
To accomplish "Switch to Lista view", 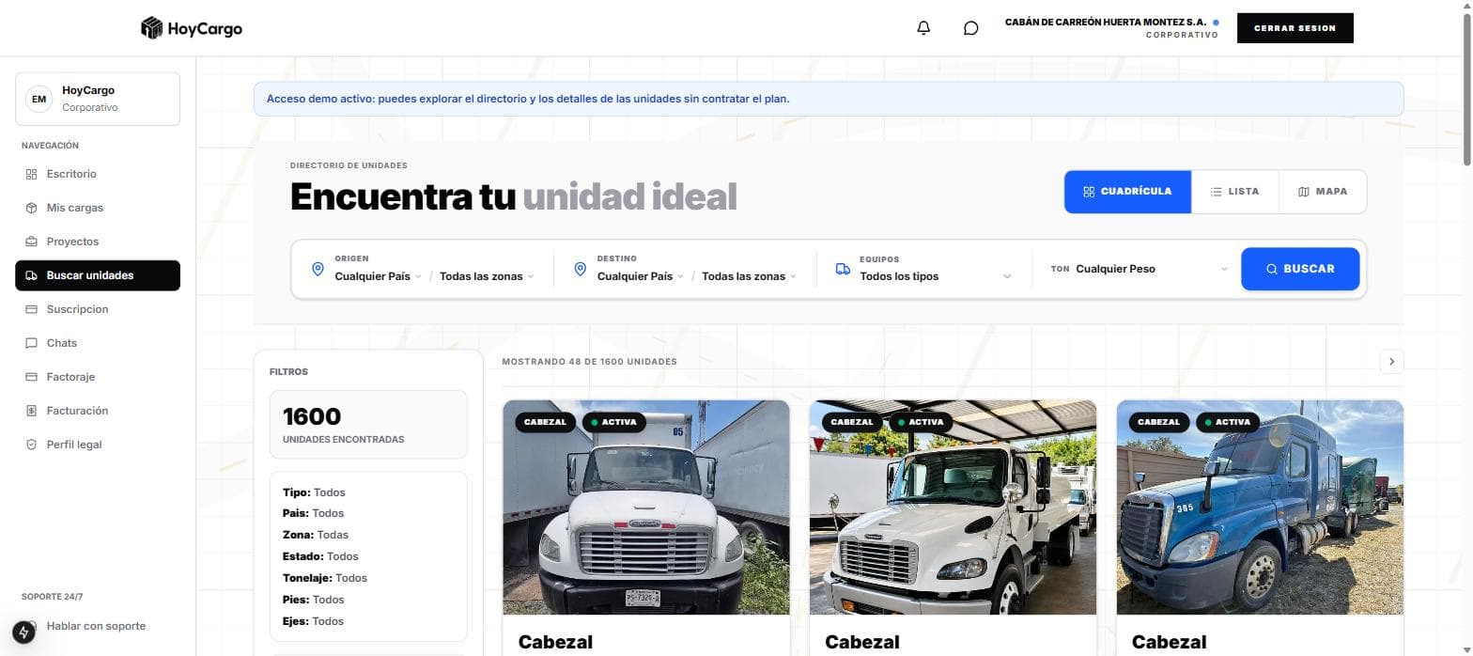I will (1234, 192).
